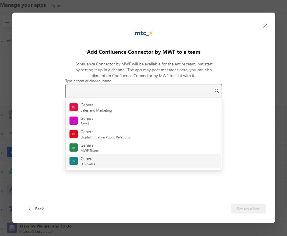This screenshot has height=236, width=287.
Task: Click the mtc_ logo at dialog top
Action: coord(143,33)
